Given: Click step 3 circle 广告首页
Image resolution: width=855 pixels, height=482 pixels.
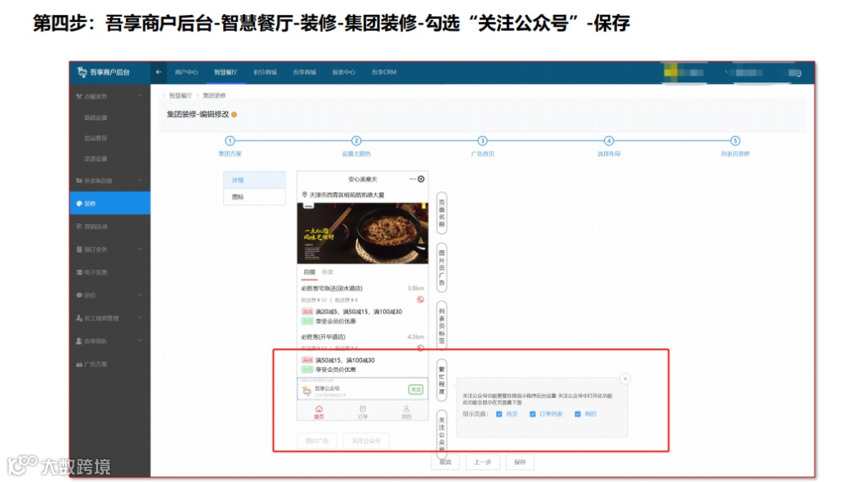Looking at the screenshot, I should (x=483, y=141).
